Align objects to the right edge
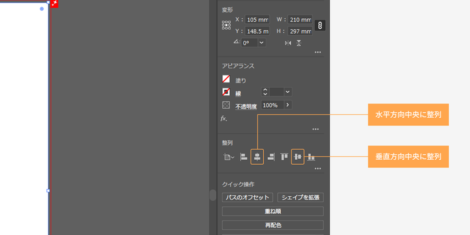Screen dimensions: 470x235 pos(271,157)
